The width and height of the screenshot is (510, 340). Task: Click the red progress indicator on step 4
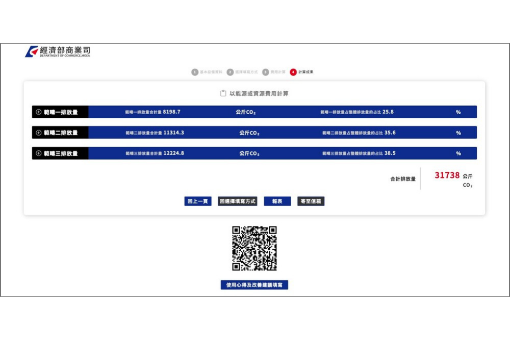coord(294,72)
